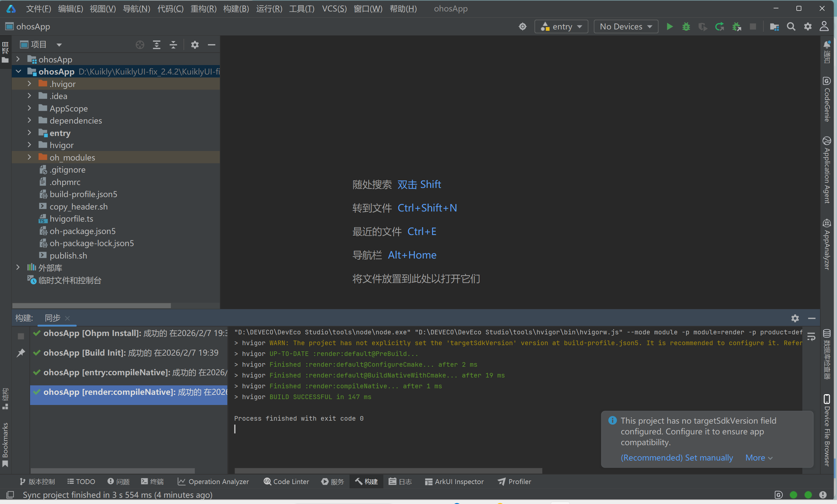Open the No Devices dropdown
This screenshot has width=837, height=504.
tap(626, 26)
